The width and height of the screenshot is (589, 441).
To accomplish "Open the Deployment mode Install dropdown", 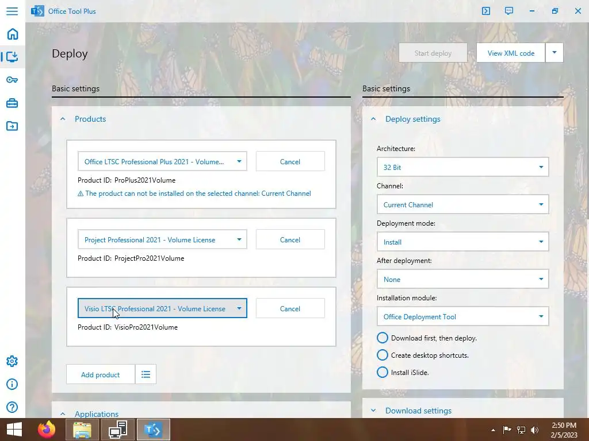I will point(463,242).
